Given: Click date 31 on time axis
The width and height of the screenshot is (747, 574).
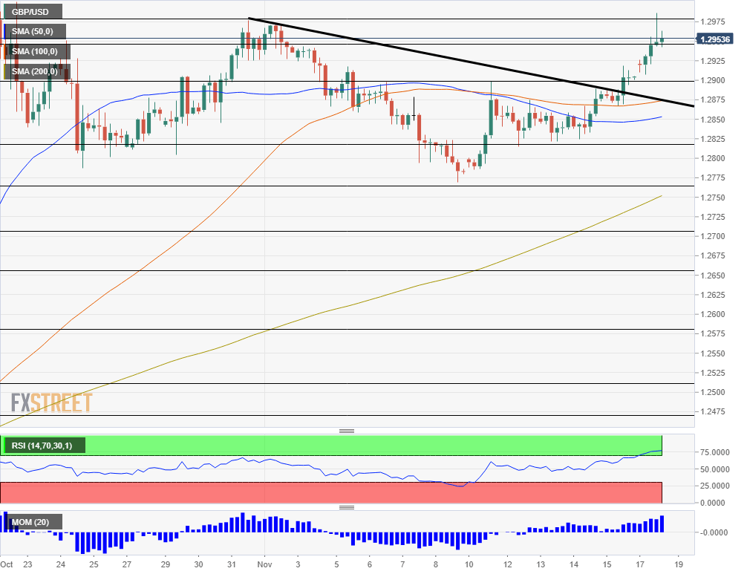Looking at the screenshot, I should 232,564.
